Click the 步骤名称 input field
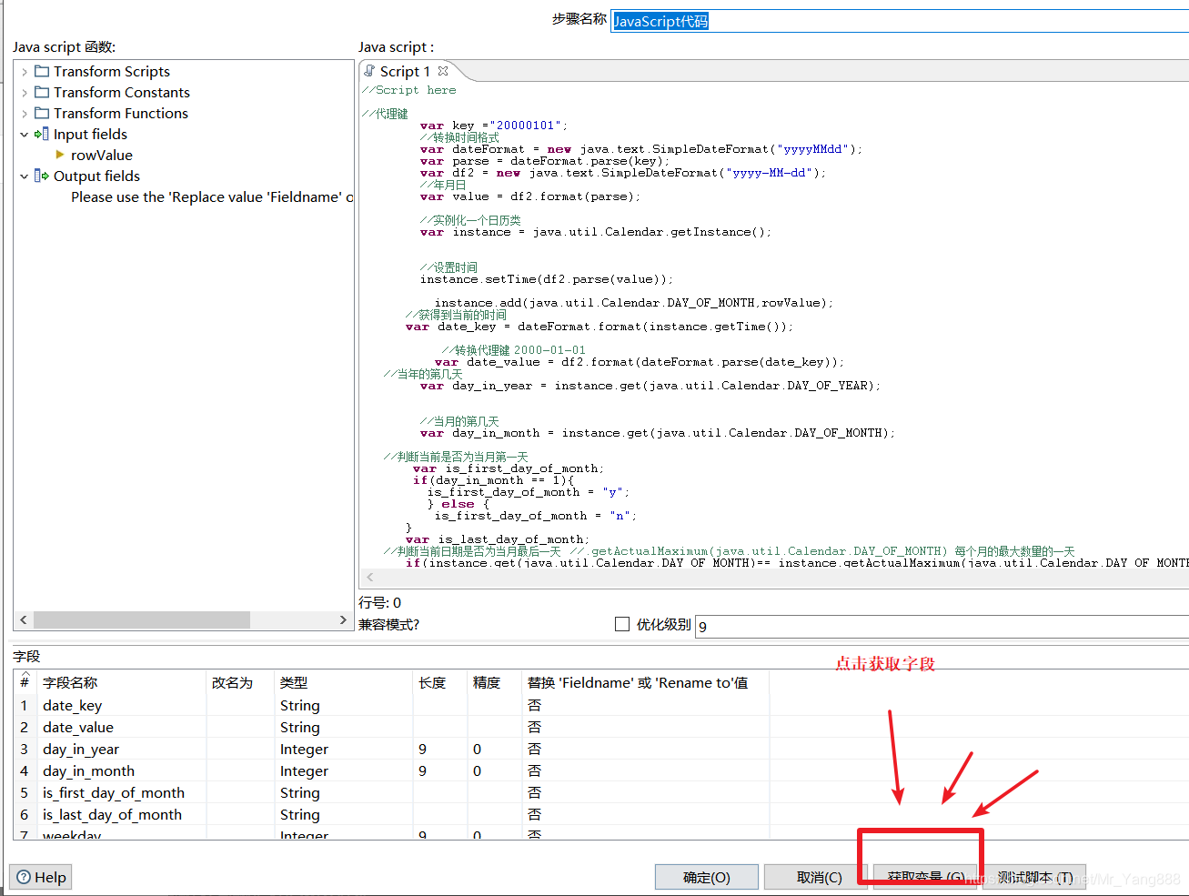This screenshot has width=1189, height=896. [900, 21]
